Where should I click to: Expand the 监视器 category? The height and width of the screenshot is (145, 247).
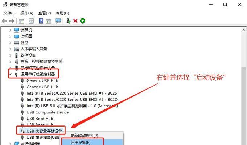(10, 36)
